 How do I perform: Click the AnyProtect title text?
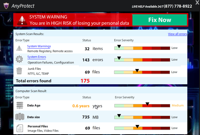tap(23, 6)
